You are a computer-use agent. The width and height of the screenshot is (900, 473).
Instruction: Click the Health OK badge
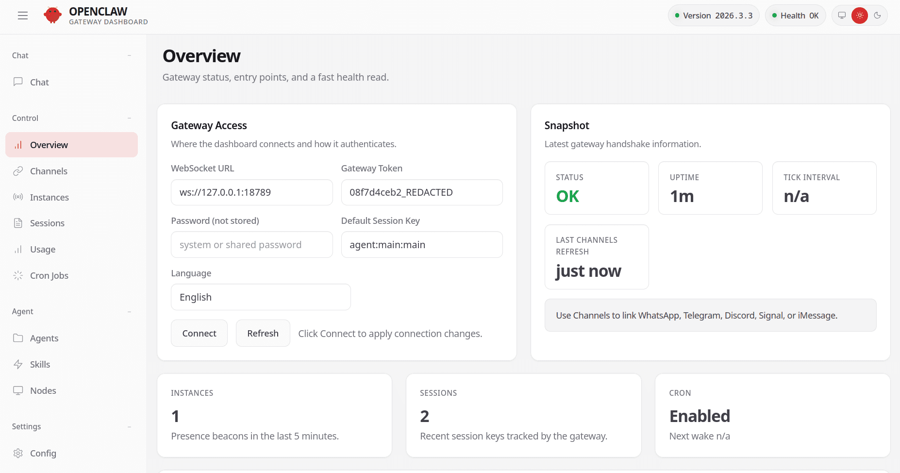795,16
